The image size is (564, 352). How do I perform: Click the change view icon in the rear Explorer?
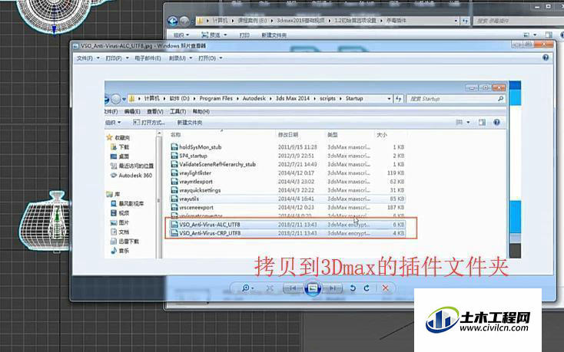[x=526, y=35]
